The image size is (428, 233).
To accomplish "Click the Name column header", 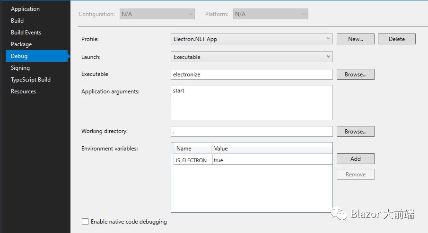I will click(192, 149).
